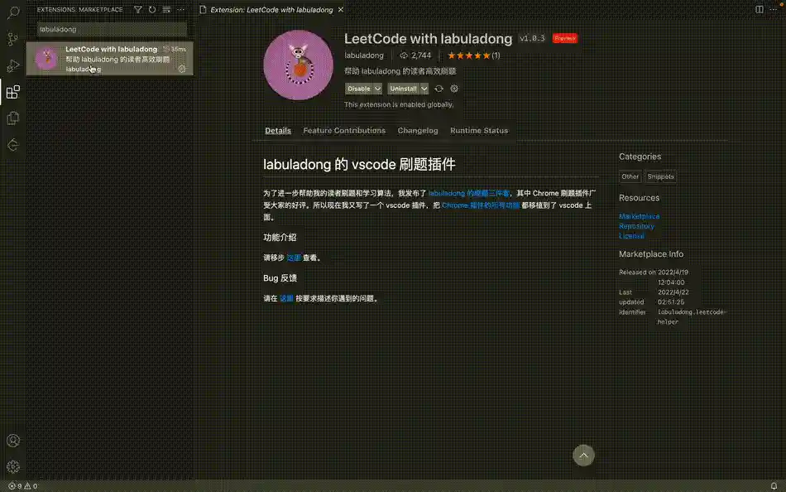The width and height of the screenshot is (786, 492).
Task: Open the Repository resource link
Action: point(636,226)
